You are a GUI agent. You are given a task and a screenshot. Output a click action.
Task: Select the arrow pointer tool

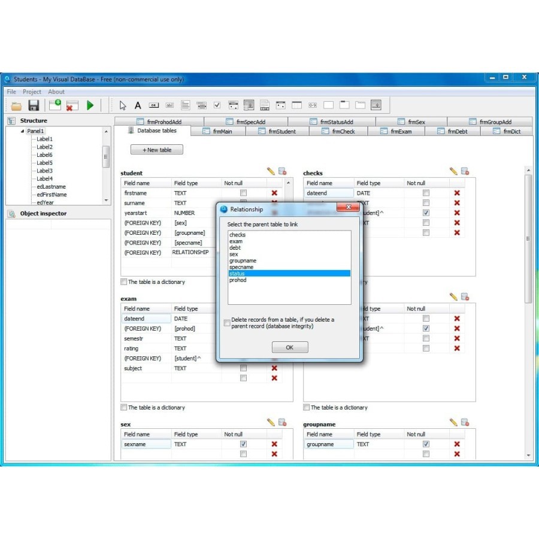[x=123, y=105]
